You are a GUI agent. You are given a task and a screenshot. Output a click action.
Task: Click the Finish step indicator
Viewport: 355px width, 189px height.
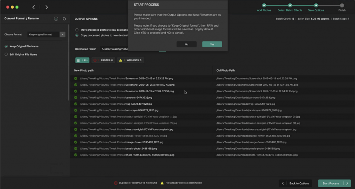pyautogui.click(x=342, y=6)
